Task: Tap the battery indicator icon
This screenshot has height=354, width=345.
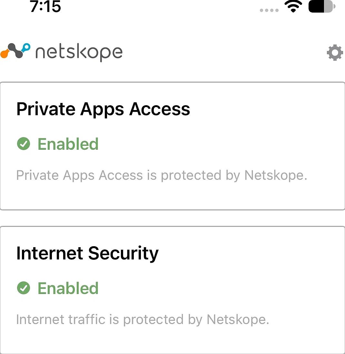Action: [x=322, y=6]
